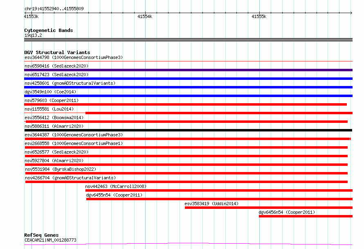This screenshot has height=249, width=364.
Task: Click the 41553k ruler label
Action: pos(31,16)
